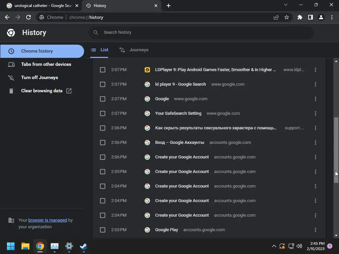
Task: Open the Windows Start menu
Action: (11, 246)
